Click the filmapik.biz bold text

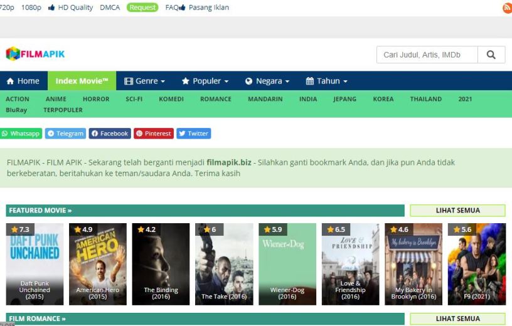click(229, 162)
